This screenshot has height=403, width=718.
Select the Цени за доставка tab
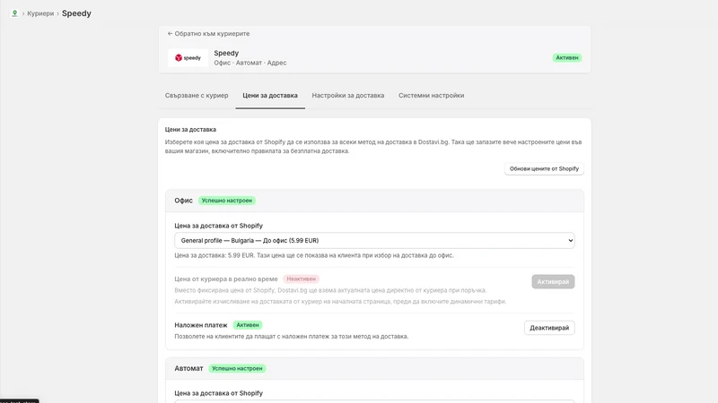(x=270, y=96)
